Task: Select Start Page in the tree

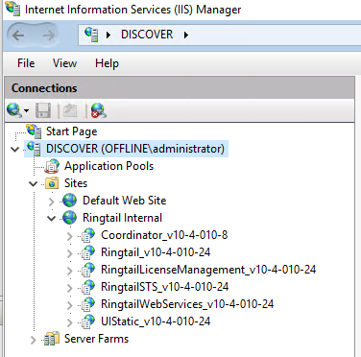Action: pyautogui.click(x=71, y=131)
